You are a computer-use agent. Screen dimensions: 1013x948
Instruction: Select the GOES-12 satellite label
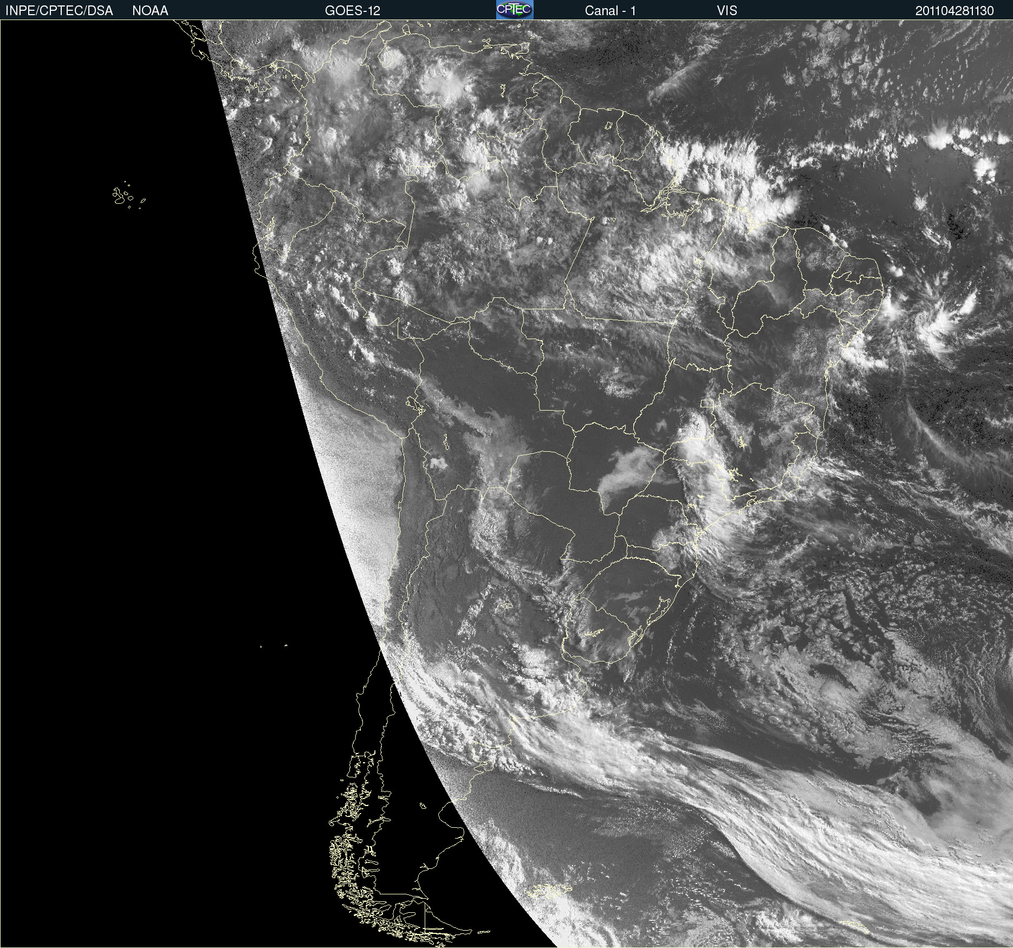pos(353,11)
